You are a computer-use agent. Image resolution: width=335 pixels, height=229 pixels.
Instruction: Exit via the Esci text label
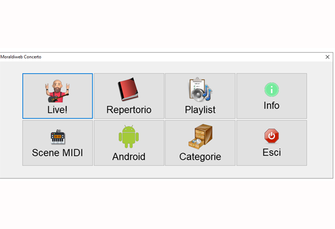271,153
